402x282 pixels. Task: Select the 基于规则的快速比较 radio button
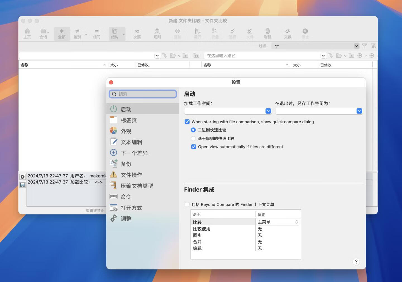193,138
